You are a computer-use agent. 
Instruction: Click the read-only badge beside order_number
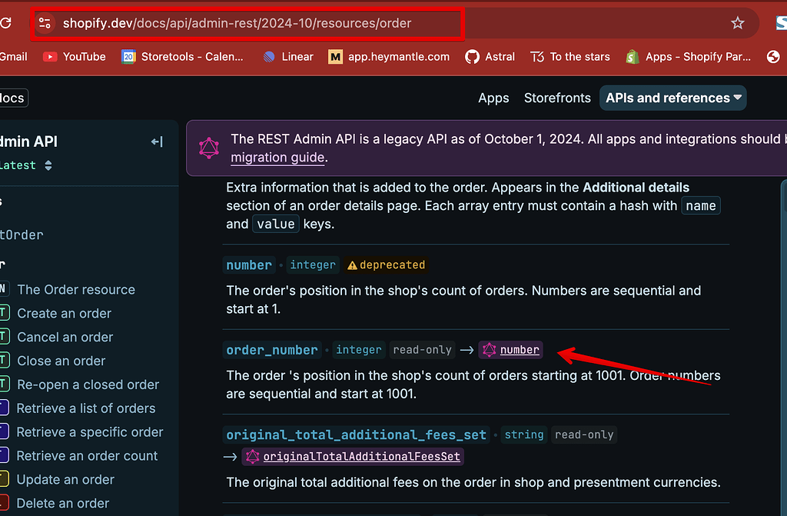[x=422, y=350]
